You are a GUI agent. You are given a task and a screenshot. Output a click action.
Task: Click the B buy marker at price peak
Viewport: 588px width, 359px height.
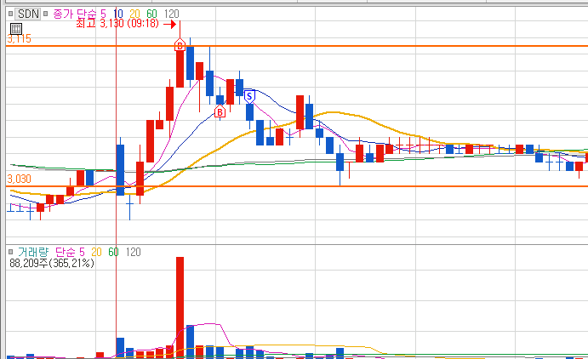pyautogui.click(x=180, y=46)
